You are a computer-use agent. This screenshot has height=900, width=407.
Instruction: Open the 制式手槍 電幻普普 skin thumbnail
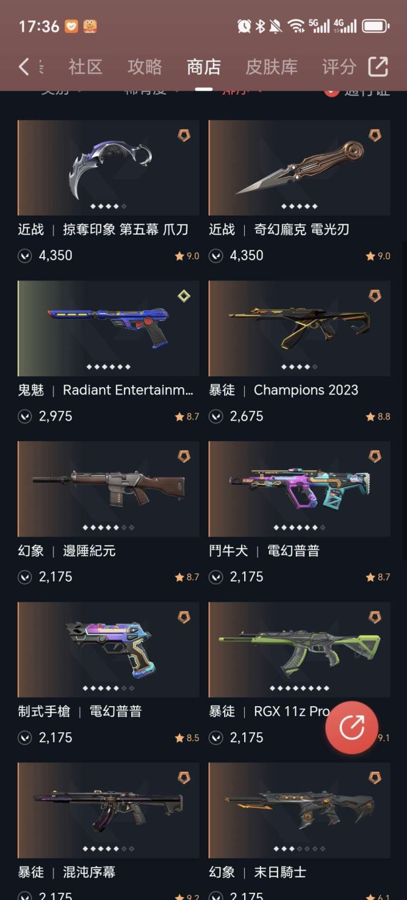pyautogui.click(x=108, y=650)
